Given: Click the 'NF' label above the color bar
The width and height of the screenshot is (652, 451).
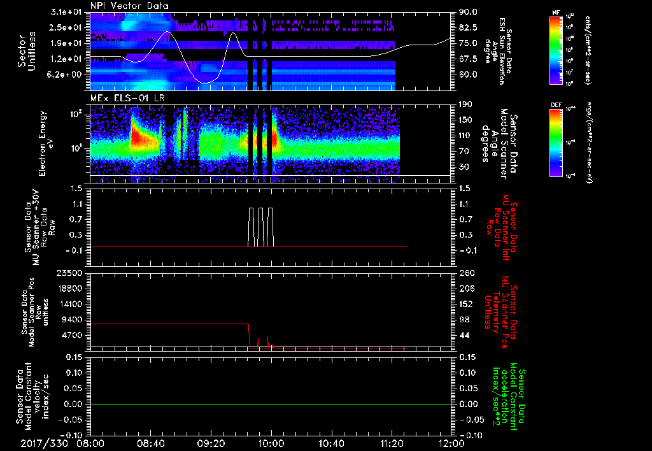Looking at the screenshot, I should [556, 13].
